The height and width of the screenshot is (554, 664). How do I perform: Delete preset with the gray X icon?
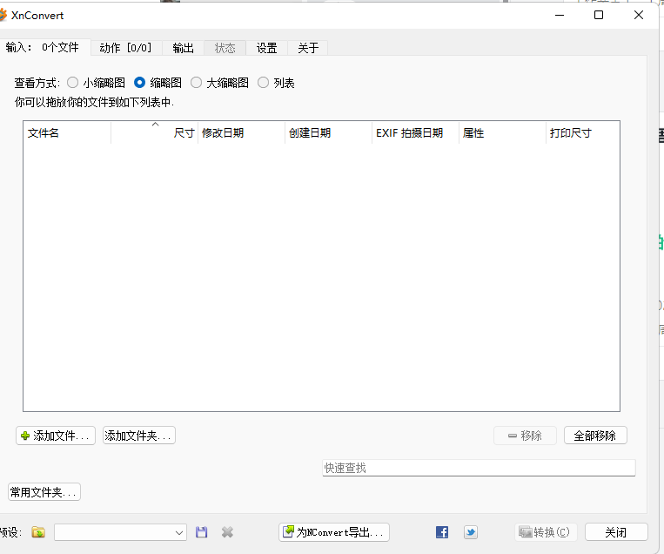point(227,532)
